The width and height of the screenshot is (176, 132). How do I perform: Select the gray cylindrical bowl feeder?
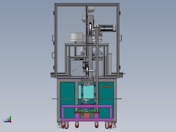pos(77,37)
